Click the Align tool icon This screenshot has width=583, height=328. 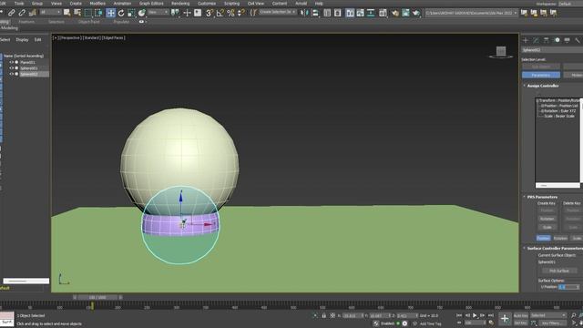coord(315,13)
